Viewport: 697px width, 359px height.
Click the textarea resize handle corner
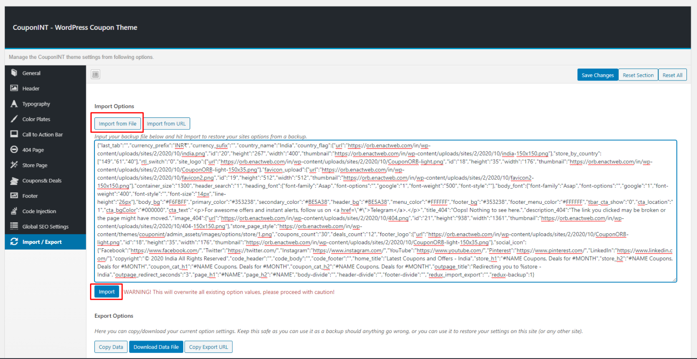tap(674, 279)
